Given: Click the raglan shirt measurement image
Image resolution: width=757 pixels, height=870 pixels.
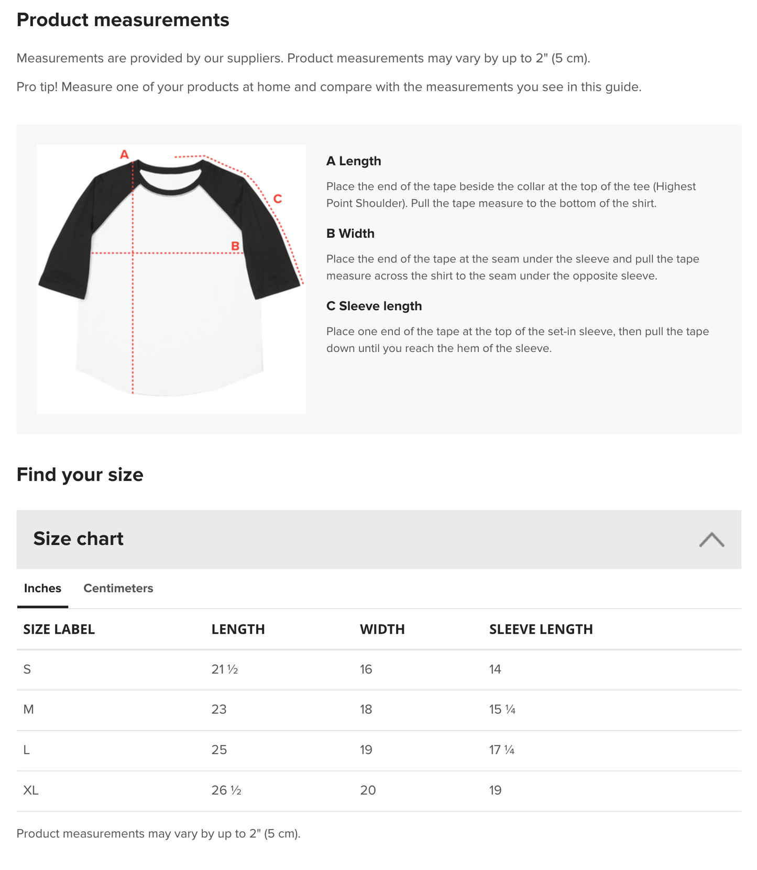Looking at the screenshot, I should 171,279.
